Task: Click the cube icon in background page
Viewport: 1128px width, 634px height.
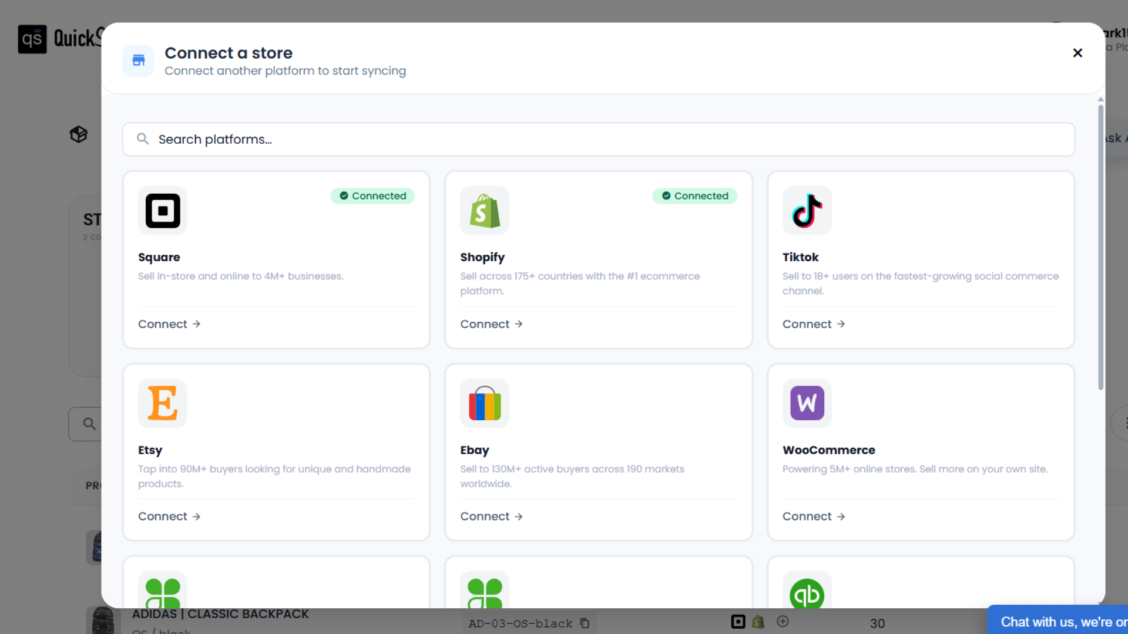Action: click(x=79, y=134)
